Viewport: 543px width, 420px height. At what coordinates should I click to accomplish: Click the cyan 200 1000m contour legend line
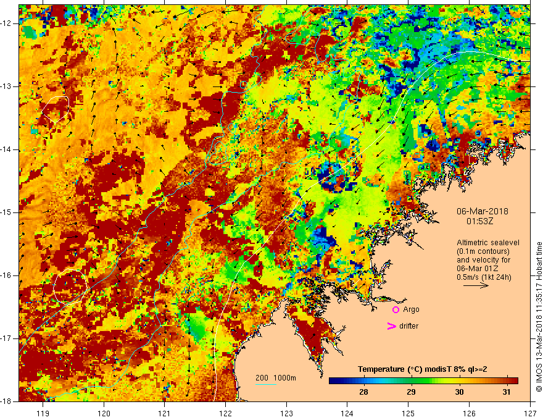click(266, 385)
